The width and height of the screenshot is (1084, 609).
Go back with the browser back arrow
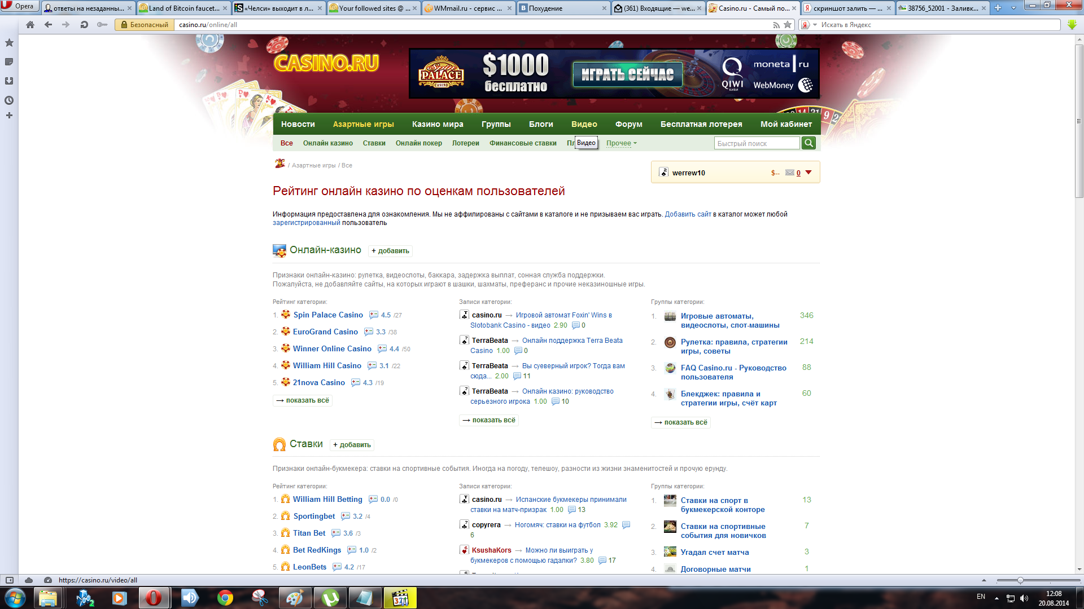point(49,25)
